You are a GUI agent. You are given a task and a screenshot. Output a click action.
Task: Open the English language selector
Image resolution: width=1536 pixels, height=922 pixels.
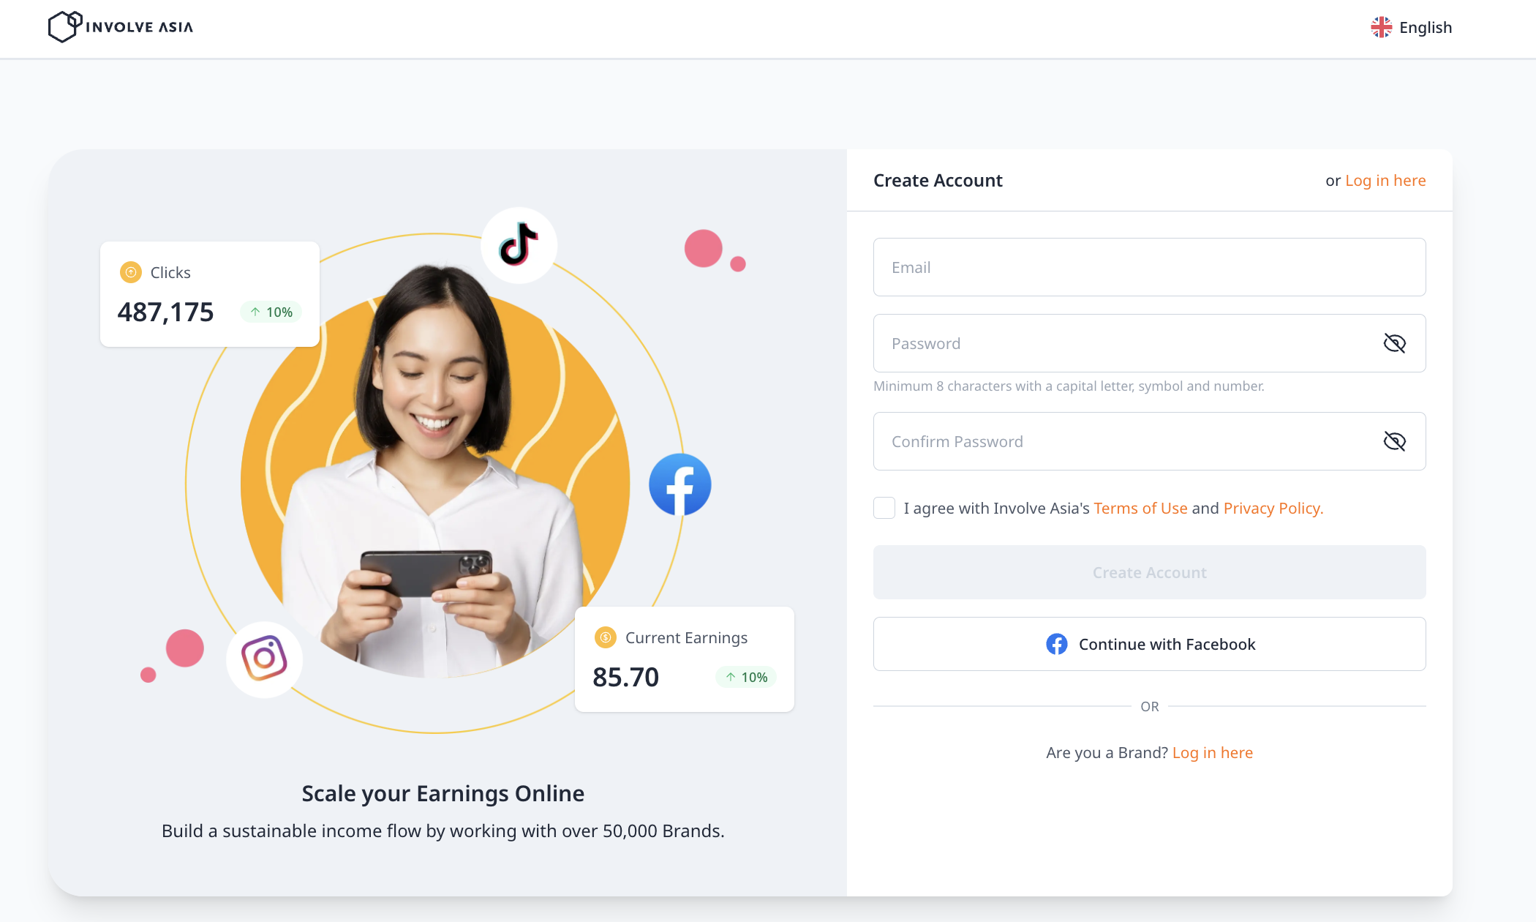pos(1411,27)
